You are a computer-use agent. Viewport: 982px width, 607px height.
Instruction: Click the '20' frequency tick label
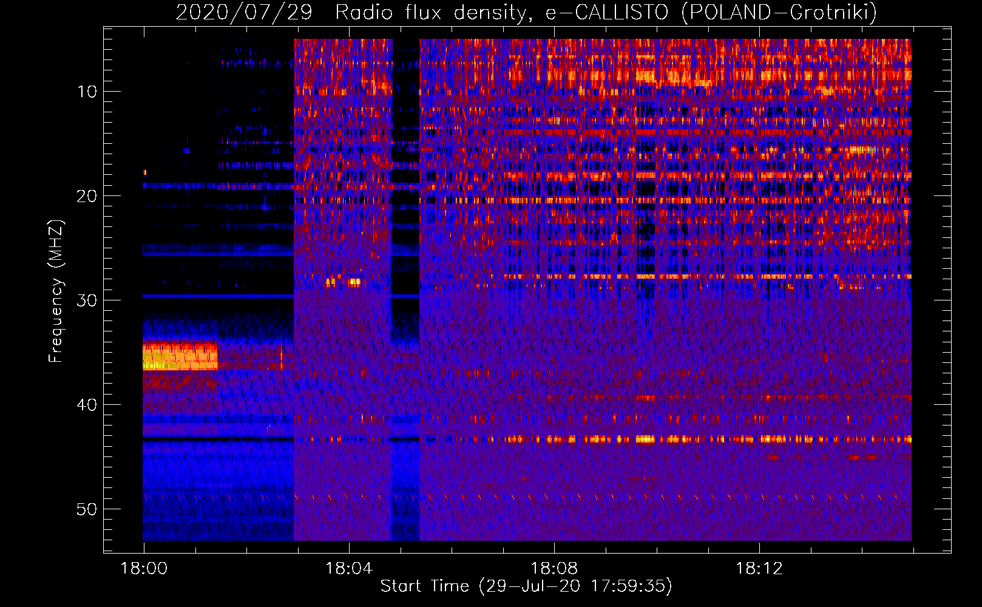87,196
